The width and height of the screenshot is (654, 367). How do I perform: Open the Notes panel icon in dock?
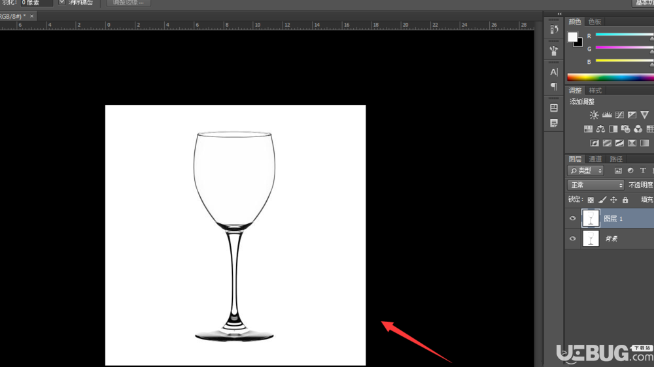coord(554,123)
